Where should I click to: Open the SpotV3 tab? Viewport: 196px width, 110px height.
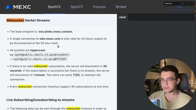click(x=54, y=7)
